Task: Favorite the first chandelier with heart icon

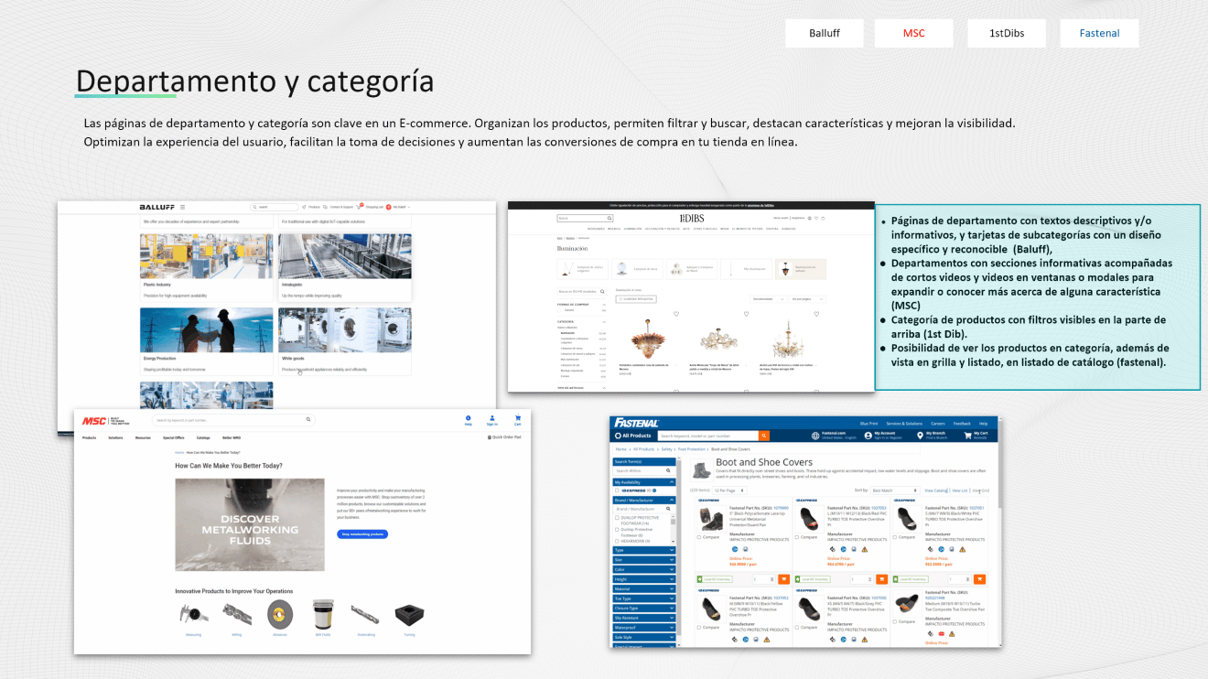Action: 676,313
